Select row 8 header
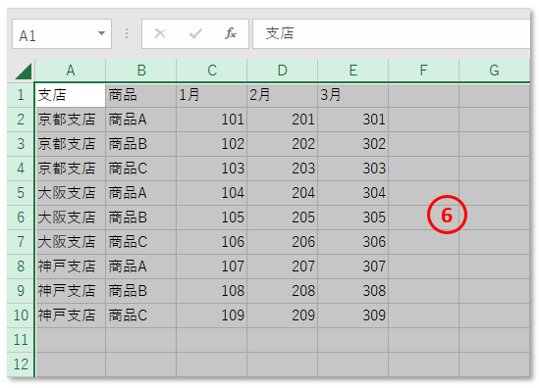The width and height of the screenshot is (539, 388). pyautogui.click(x=21, y=267)
